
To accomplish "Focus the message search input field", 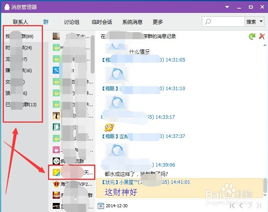I will tap(223, 22).
